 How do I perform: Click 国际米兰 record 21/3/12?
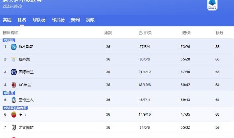click(144, 72)
